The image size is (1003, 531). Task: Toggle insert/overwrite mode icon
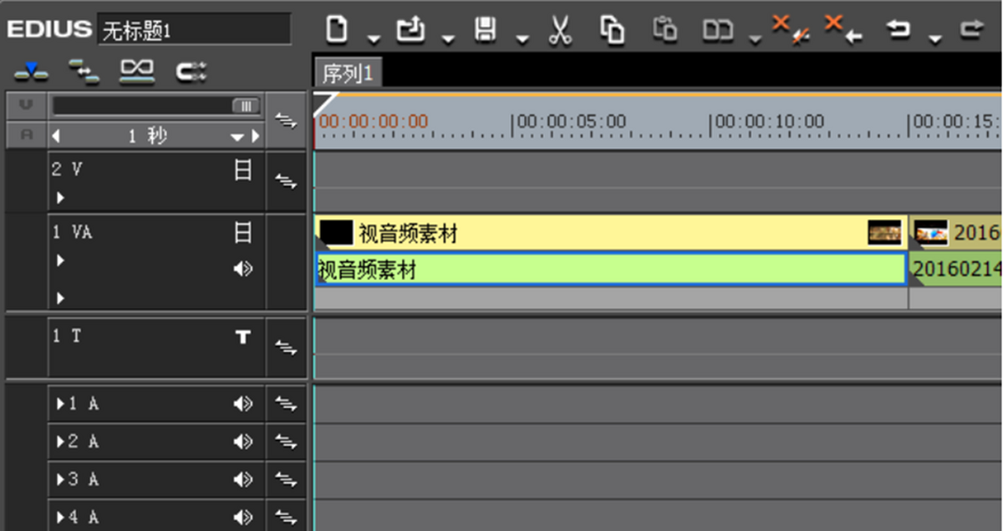pyautogui.click(x=32, y=72)
